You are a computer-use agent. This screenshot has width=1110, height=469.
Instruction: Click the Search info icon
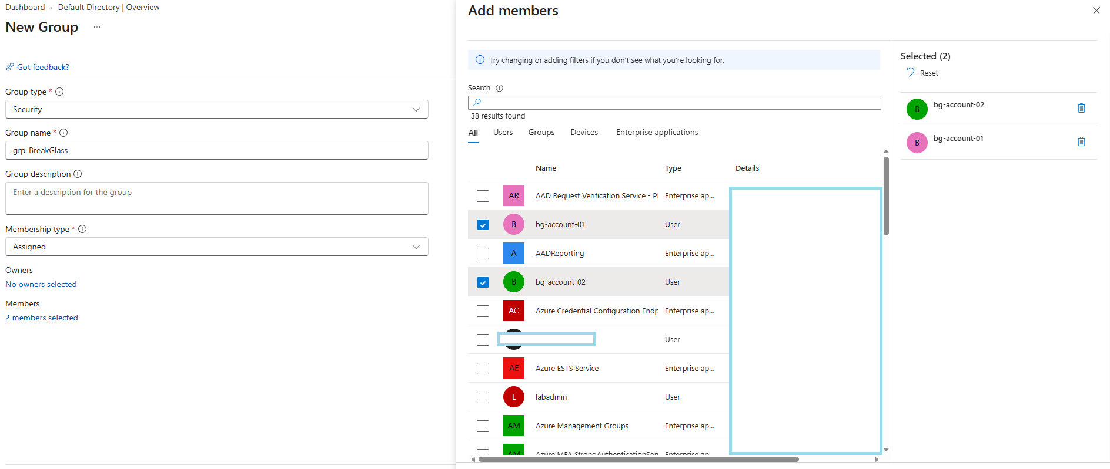pos(499,88)
